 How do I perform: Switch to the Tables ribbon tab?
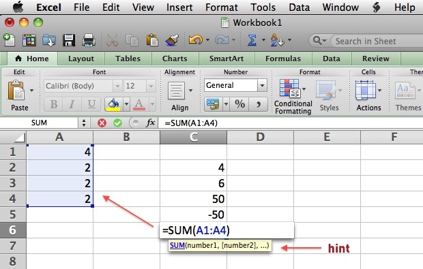point(128,59)
